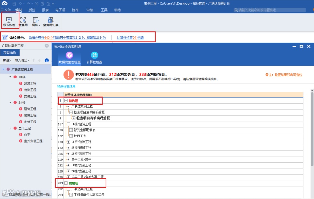Screen dimensions: 314x199
Task: Expand the bold 检查项目清单编码重复 row 4
Action: (x=74, y=118)
